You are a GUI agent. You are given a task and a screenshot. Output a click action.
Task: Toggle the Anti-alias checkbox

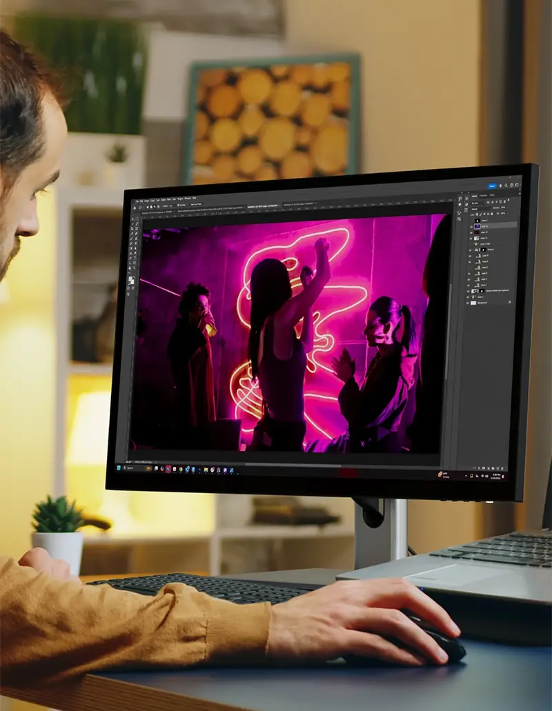(178, 205)
